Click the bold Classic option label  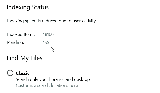pyautogui.click(x=23, y=73)
